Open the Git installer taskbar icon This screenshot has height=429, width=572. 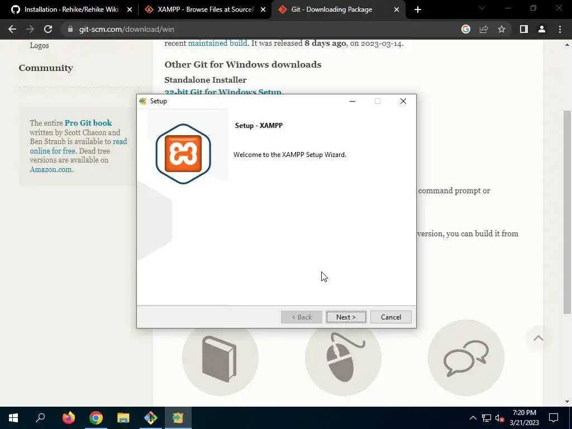[x=151, y=418]
